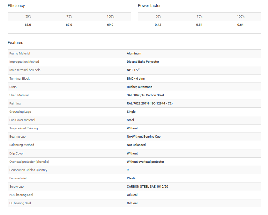Select the CARBON STEEL SAE 1010/20 value
Image resolution: width=268 pixels, height=215 pixels.
(x=147, y=187)
